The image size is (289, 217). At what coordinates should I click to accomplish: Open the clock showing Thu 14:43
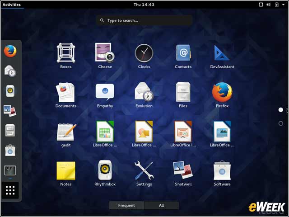click(x=144, y=5)
